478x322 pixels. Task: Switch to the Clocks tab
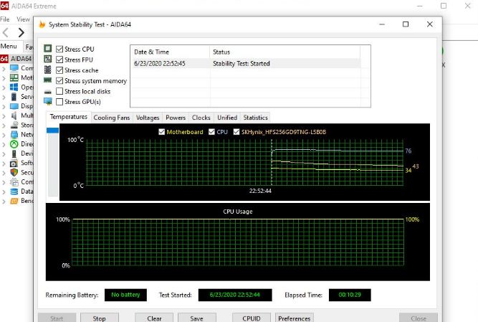coord(201,118)
